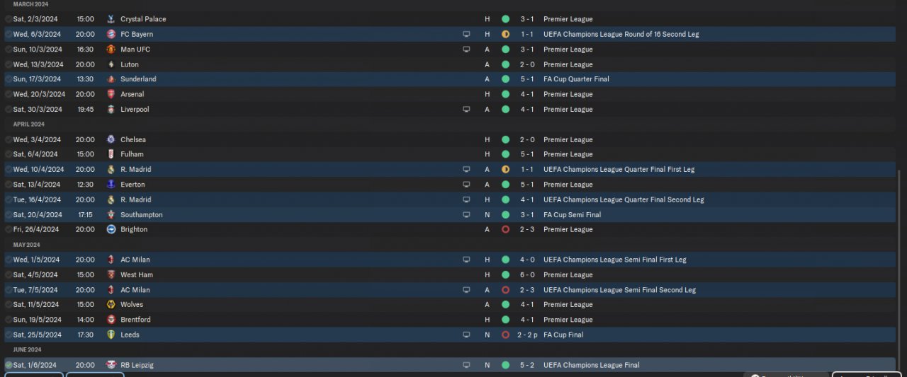Tick the selection circle for Leeds fixture
The image size is (907, 377).
click(x=9, y=335)
